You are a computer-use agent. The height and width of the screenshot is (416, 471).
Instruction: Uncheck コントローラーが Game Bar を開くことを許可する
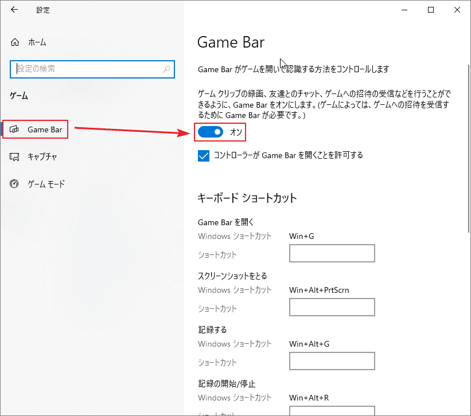(x=204, y=155)
